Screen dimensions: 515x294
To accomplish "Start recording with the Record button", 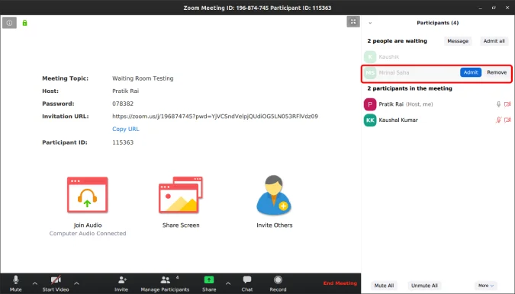I will 278,284.
